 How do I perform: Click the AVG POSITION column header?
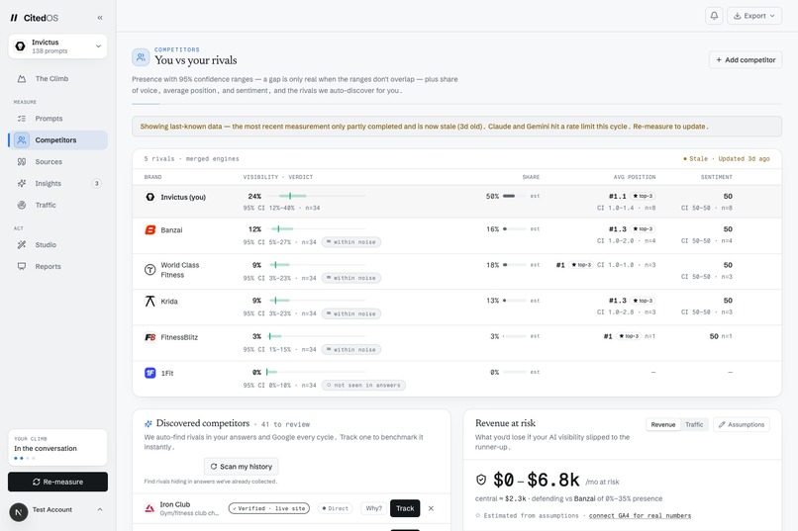coord(634,177)
